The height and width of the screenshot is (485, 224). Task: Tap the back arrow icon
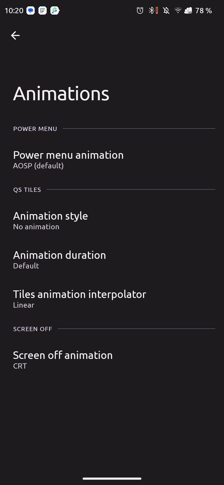point(15,35)
